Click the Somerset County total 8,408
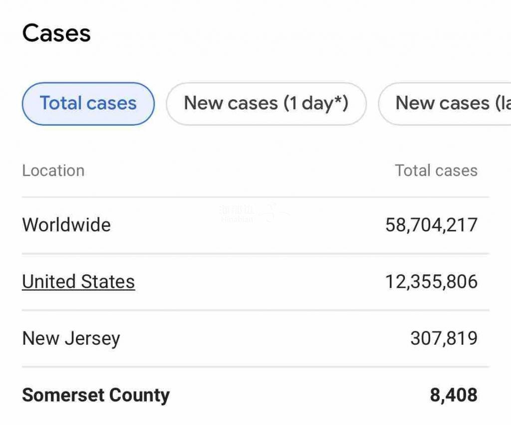511x425 pixels. click(453, 396)
